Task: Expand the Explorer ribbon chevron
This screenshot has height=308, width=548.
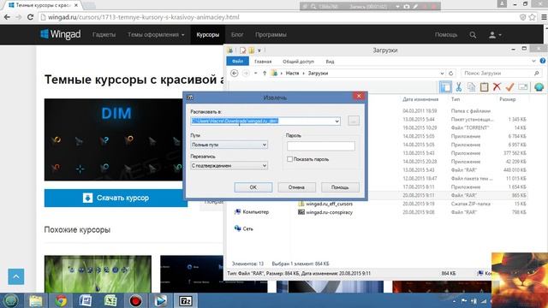Action: coord(533,61)
